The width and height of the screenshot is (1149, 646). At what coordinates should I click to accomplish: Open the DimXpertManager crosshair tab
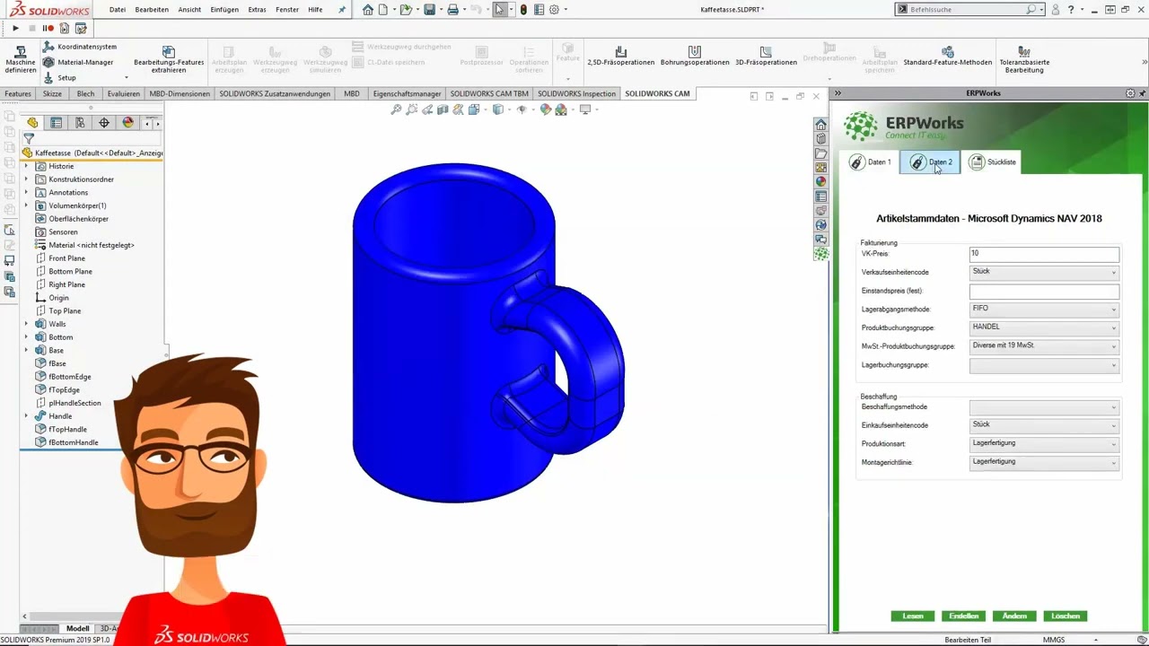[104, 123]
